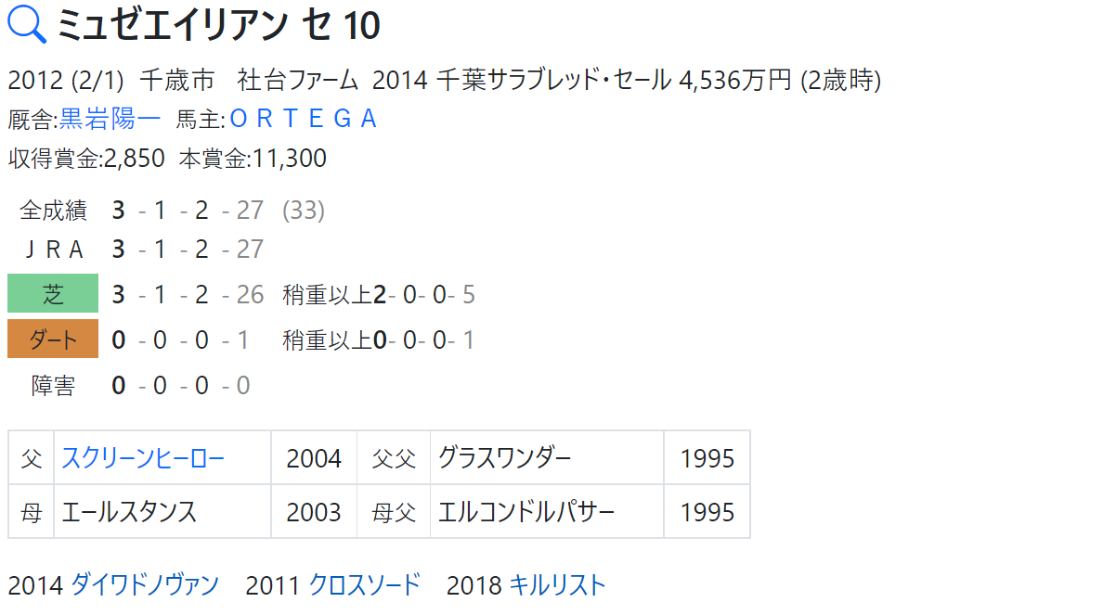Open sibling キルリスト link
1103x615 pixels.
(556, 584)
